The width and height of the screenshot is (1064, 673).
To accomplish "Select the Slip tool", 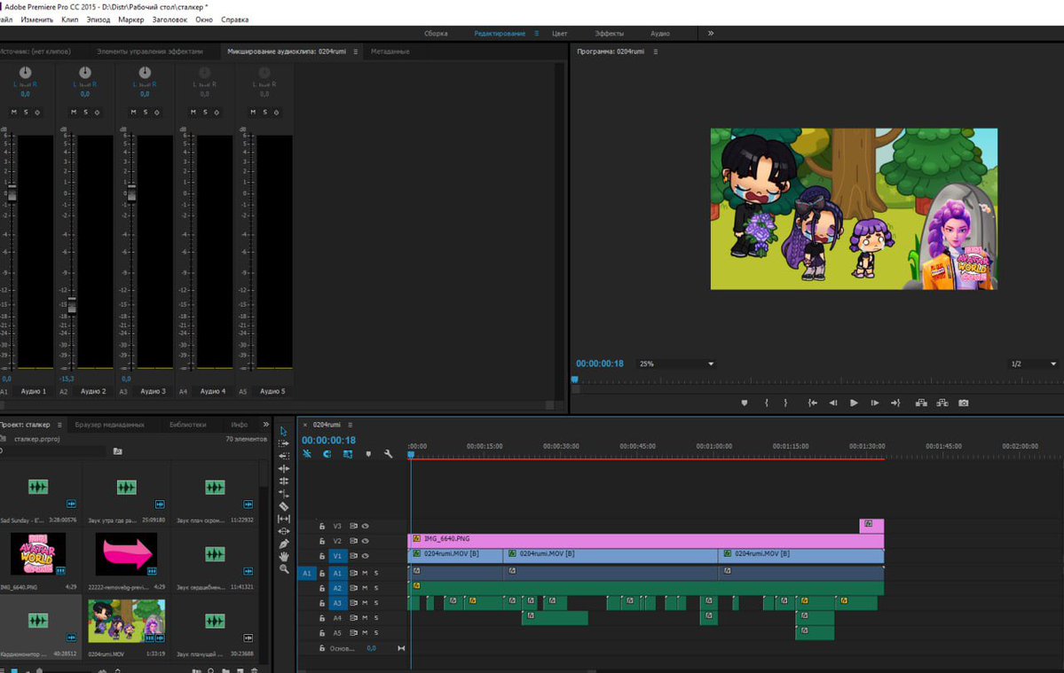I will coord(284,519).
